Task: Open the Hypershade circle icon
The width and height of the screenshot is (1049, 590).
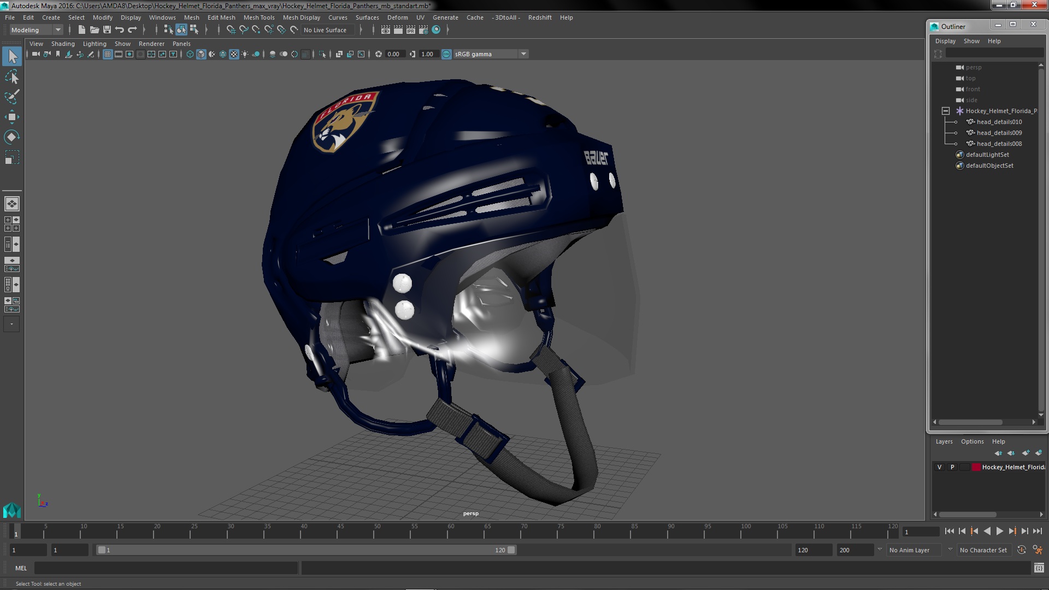Action: click(x=436, y=30)
